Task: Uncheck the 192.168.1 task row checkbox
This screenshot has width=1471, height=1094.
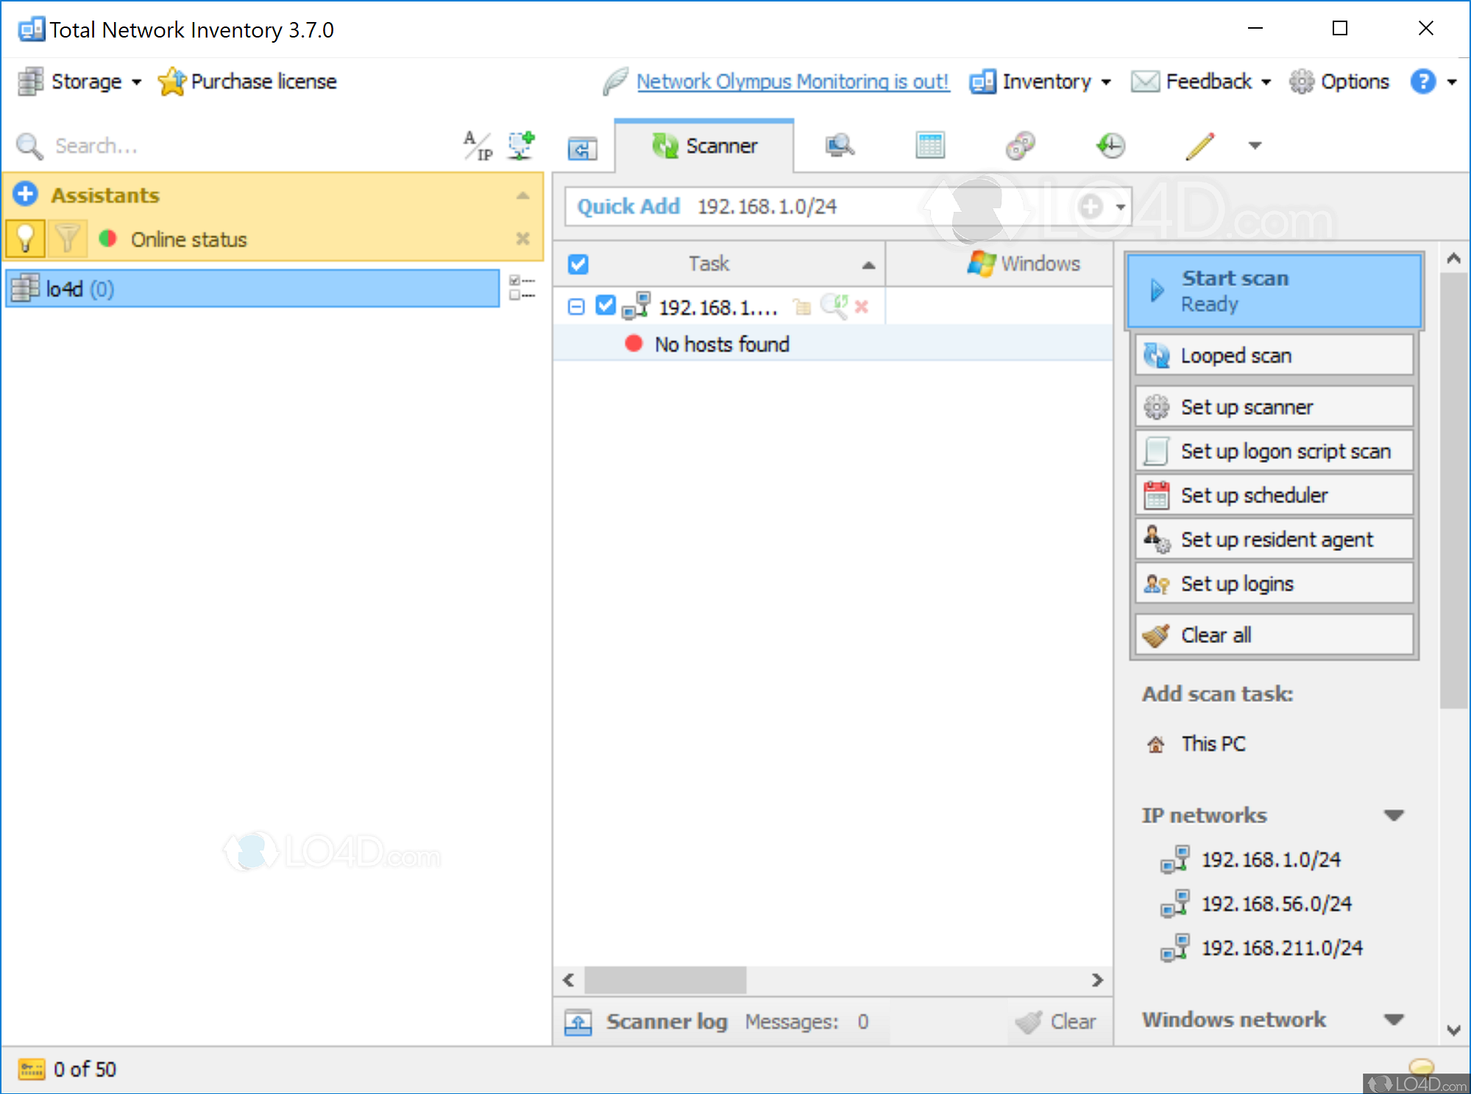Action: 605,305
